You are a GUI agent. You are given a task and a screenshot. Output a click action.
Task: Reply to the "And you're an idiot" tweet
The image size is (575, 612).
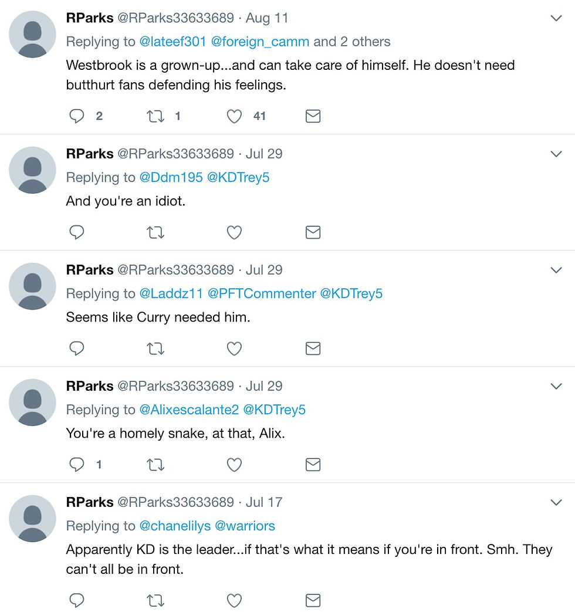click(77, 233)
